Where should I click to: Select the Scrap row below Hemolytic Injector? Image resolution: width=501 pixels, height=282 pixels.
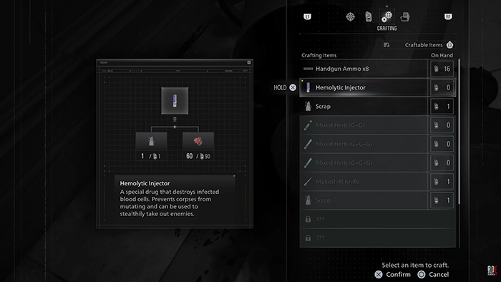pyautogui.click(x=377, y=107)
